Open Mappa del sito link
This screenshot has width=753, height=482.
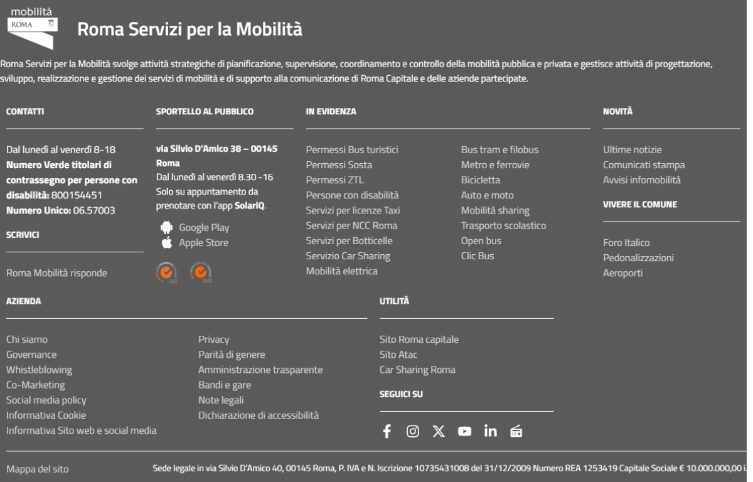click(38, 469)
